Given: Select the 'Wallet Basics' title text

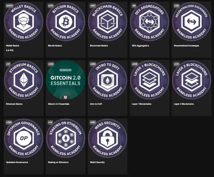Looking at the screenshot, I should (13, 45).
